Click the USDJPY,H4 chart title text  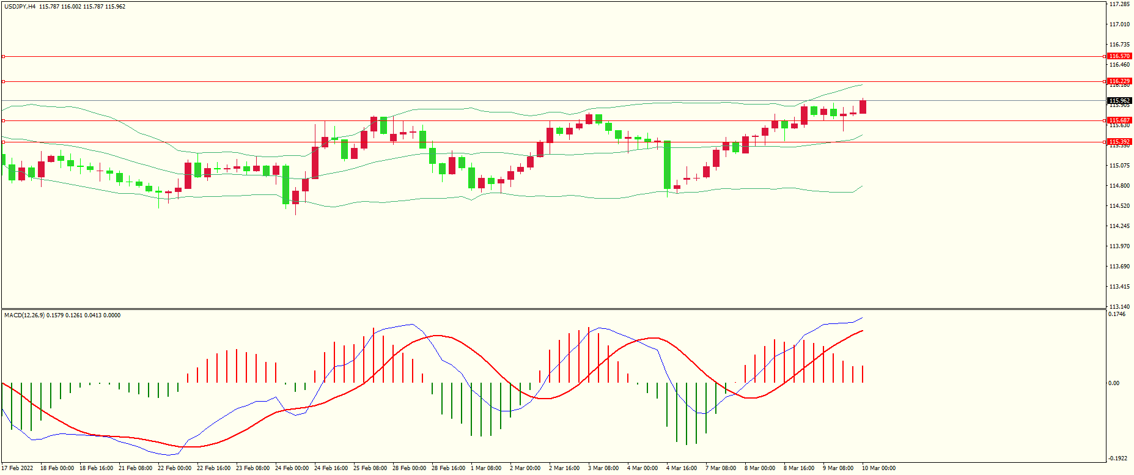pos(20,7)
